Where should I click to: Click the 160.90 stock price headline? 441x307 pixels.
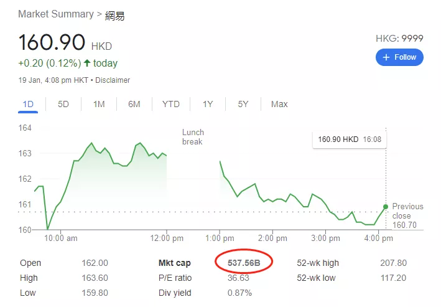(52, 42)
